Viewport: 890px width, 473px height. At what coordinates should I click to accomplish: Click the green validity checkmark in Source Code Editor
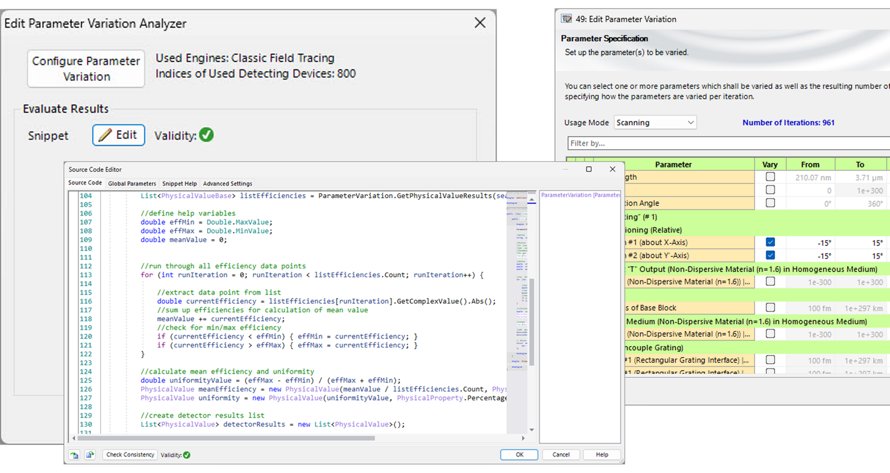[x=187, y=455]
